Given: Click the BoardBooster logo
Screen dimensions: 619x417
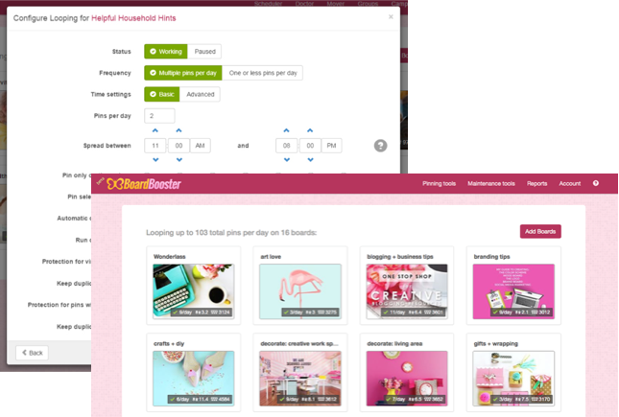Looking at the screenshot, I should pos(144,184).
